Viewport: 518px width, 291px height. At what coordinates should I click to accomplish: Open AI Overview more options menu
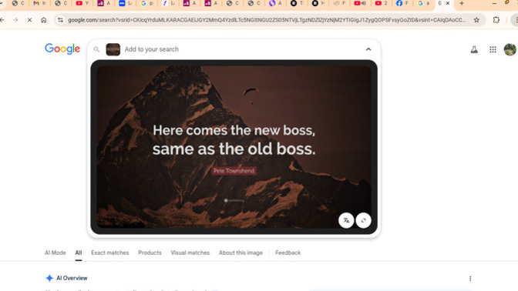470,279
